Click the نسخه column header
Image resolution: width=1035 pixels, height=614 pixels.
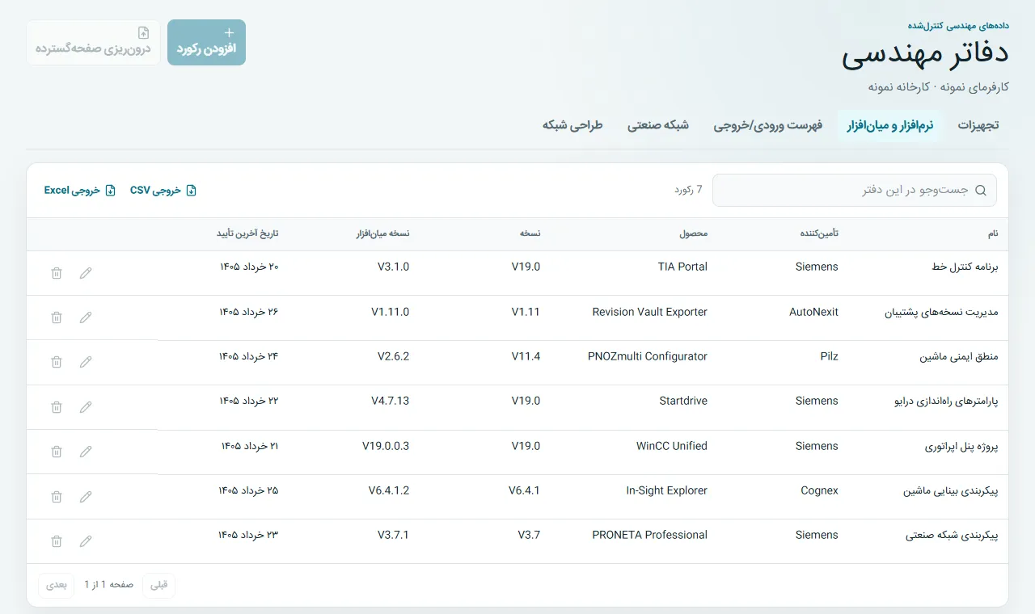tap(530, 233)
